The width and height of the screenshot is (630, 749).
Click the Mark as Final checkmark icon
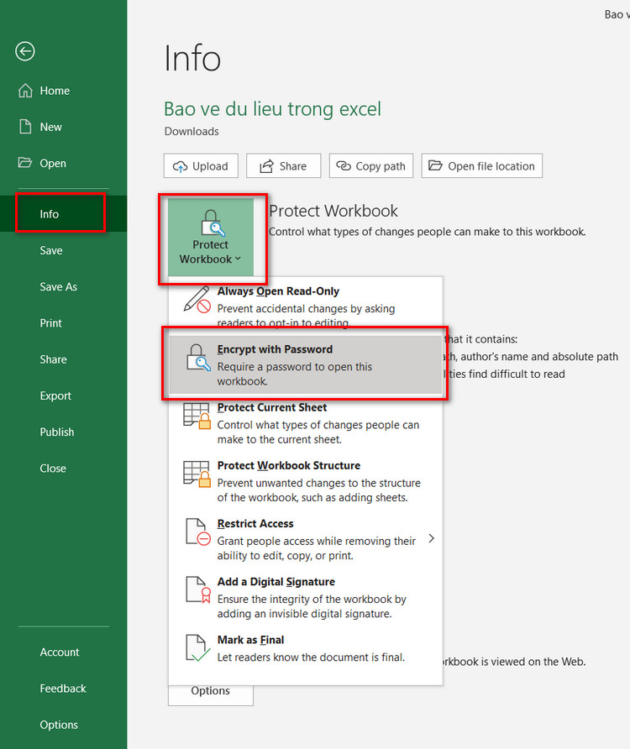click(x=198, y=648)
